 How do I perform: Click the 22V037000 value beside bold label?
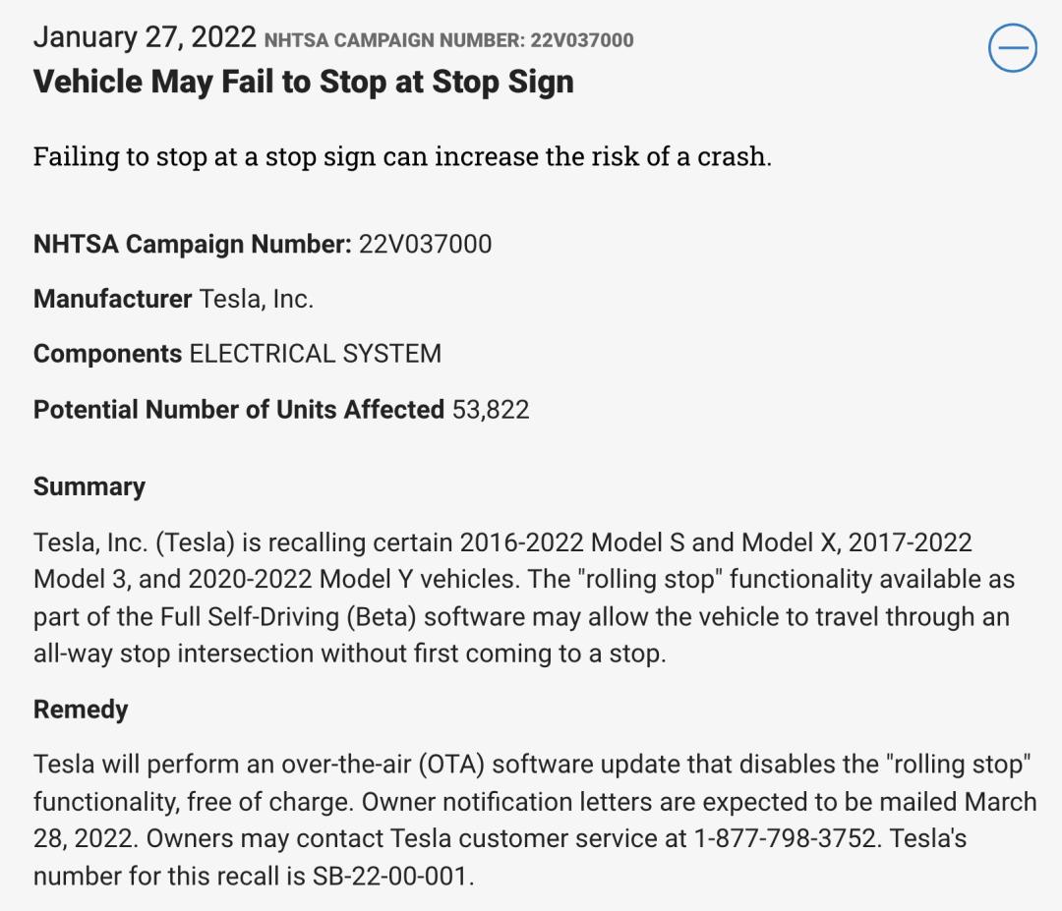(x=425, y=244)
